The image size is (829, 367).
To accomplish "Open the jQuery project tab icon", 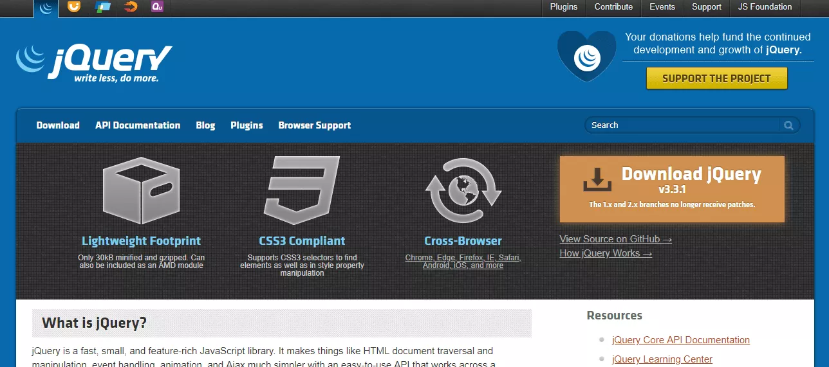I will (x=46, y=8).
